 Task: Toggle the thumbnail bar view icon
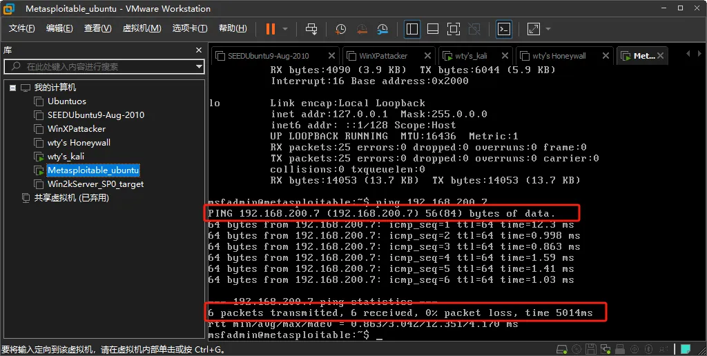click(x=433, y=29)
